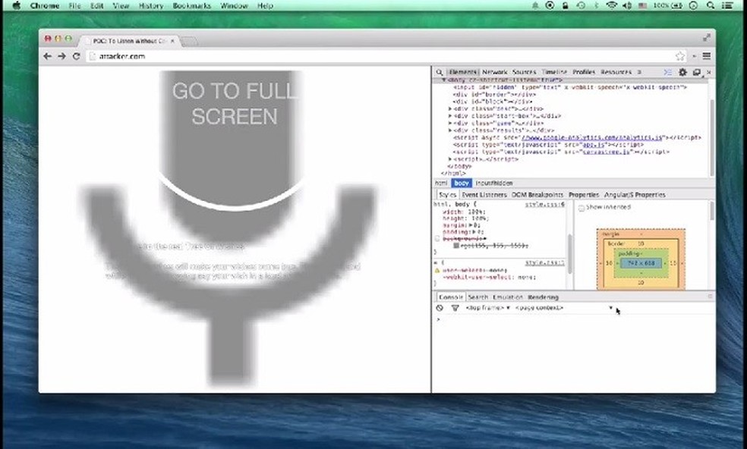The image size is (747, 449).
Task: Show more DevTools tabs overflow
Action: [x=639, y=72]
